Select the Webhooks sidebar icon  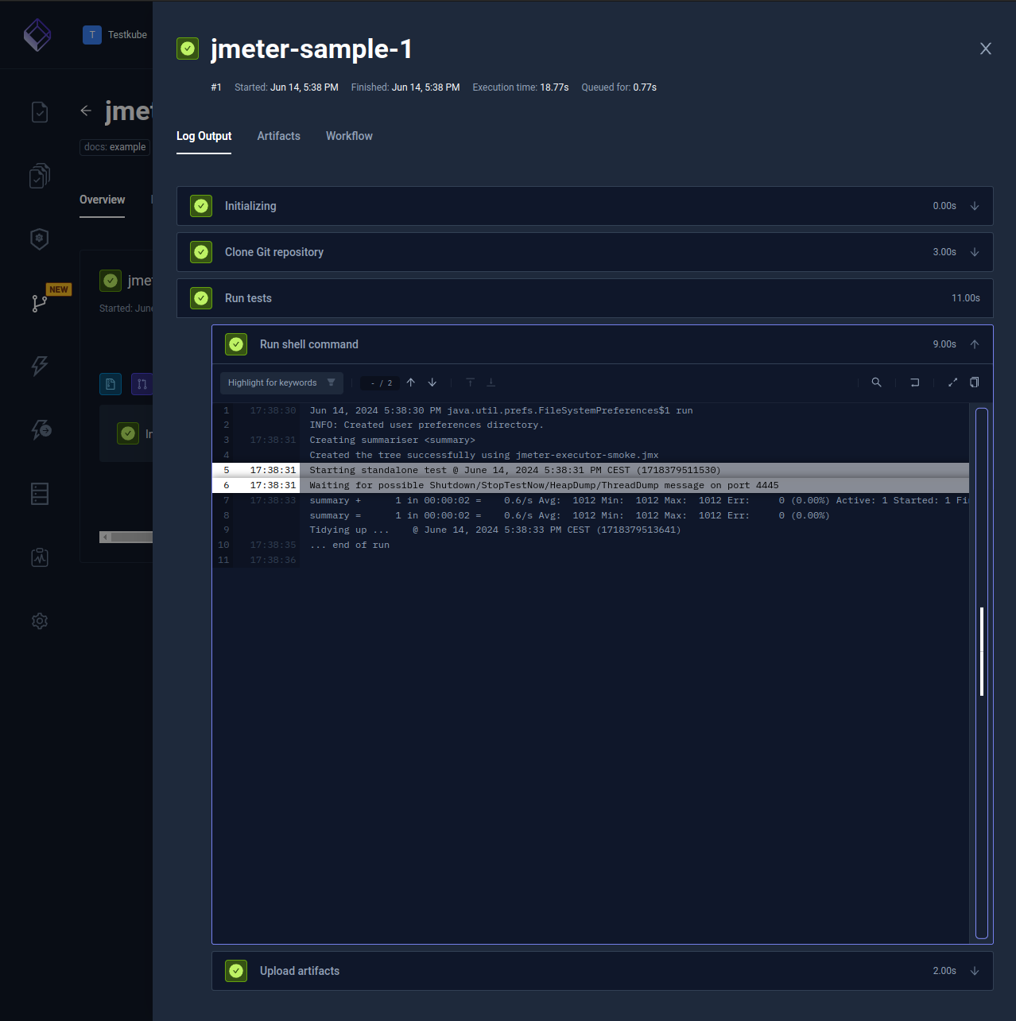click(40, 429)
